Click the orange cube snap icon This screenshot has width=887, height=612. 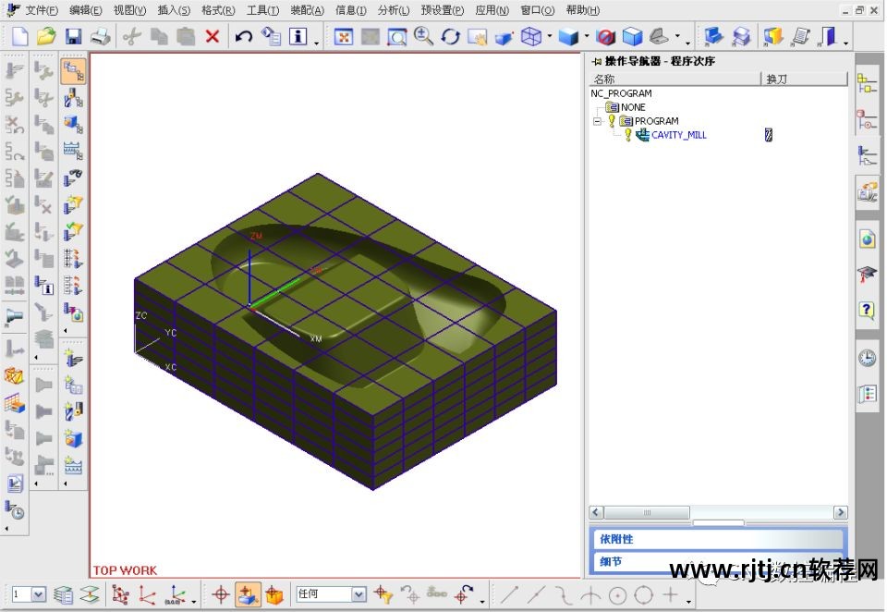[274, 594]
